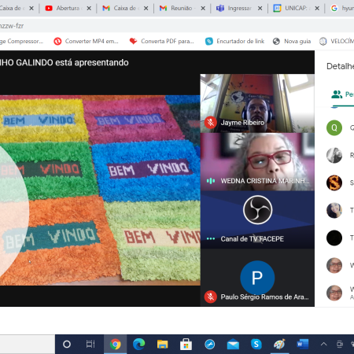Select Jayme Ribeiro video tile
354x354 pixels.
(x=257, y=103)
